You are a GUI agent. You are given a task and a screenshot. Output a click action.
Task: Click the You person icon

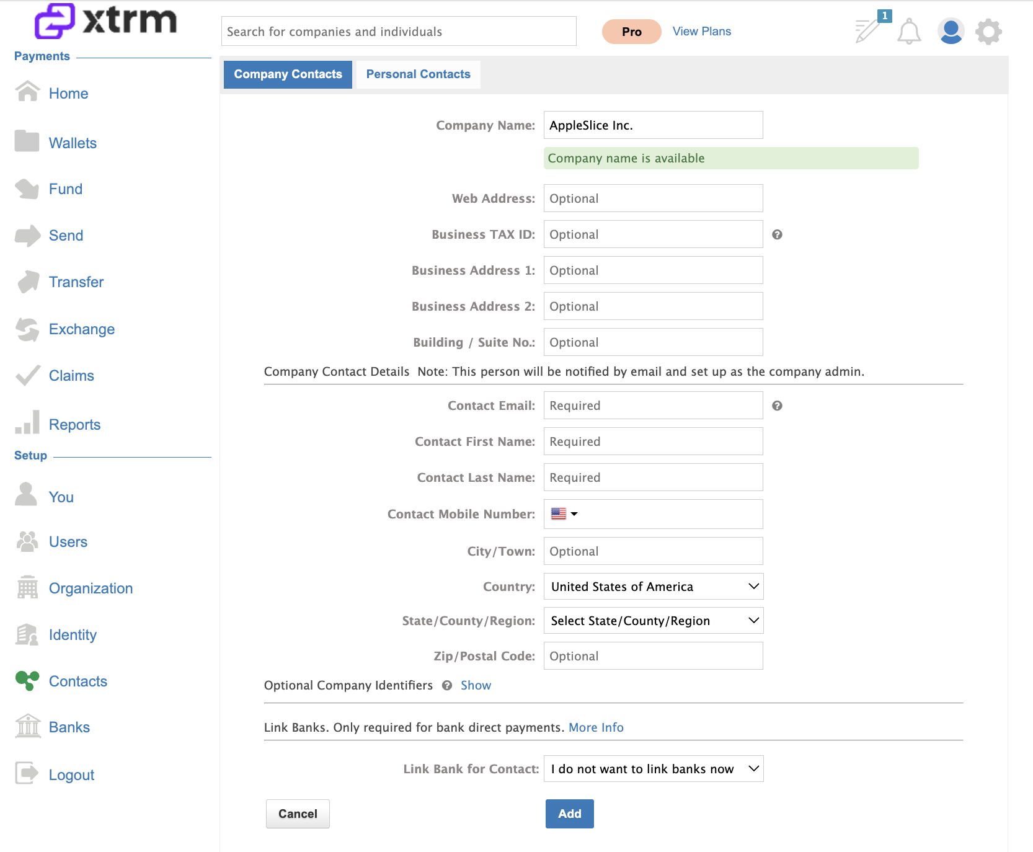tap(26, 494)
